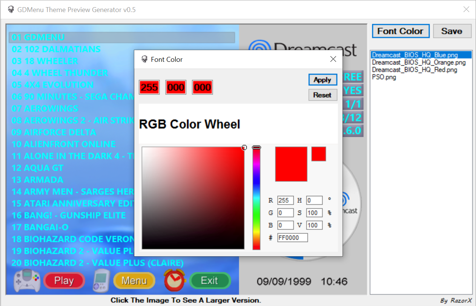Click the green Exit button in preview
The image size is (476, 306).
click(210, 281)
